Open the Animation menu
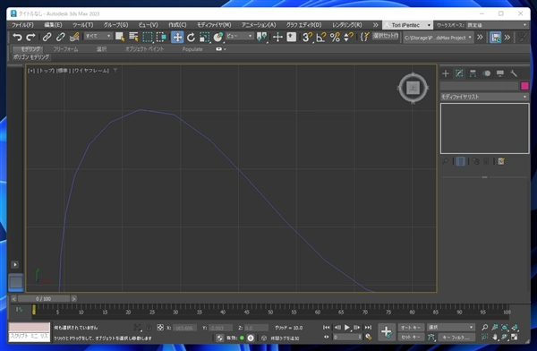The height and width of the screenshot is (351, 537). pos(259,25)
